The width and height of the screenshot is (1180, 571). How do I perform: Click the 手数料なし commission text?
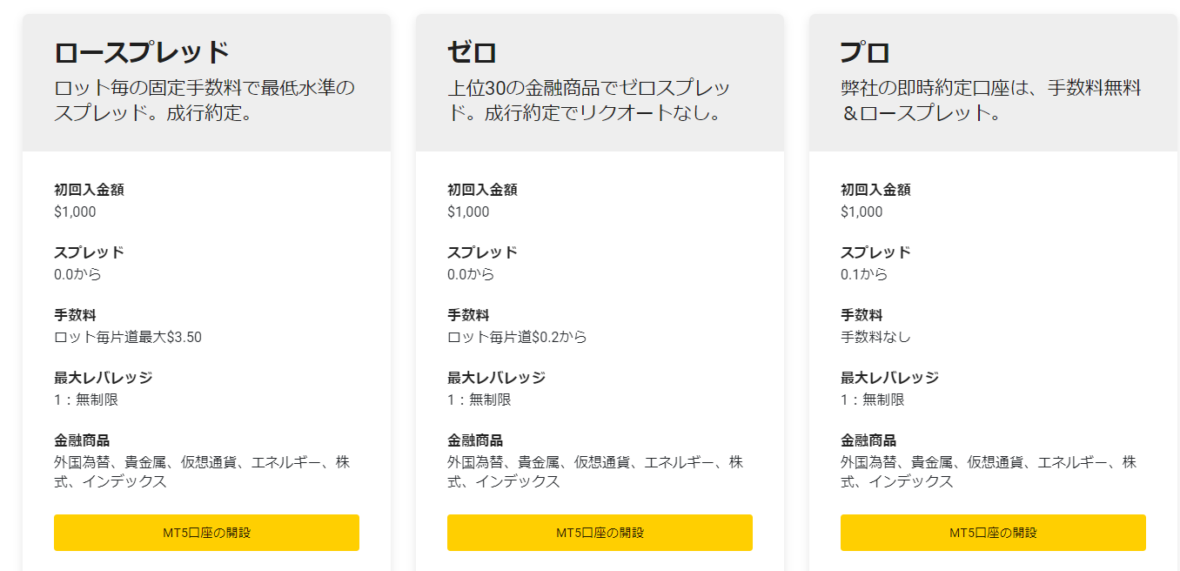[875, 337]
